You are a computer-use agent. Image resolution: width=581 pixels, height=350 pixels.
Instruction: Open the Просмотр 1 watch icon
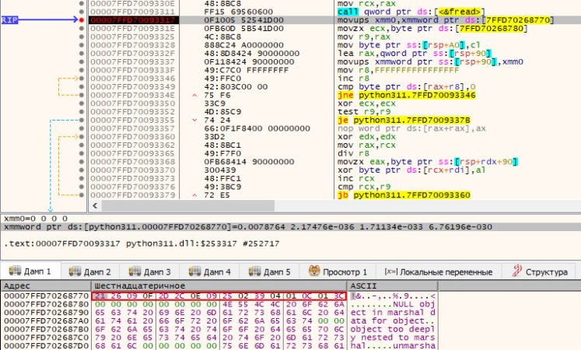tap(315, 271)
